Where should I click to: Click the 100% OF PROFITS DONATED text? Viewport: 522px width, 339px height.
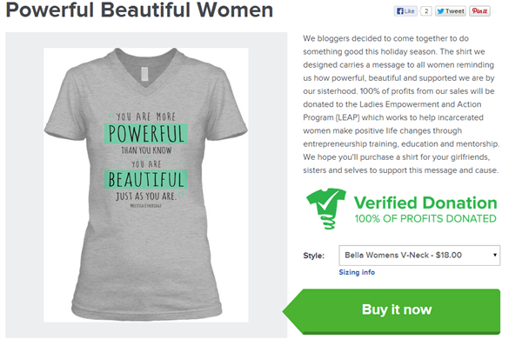coord(425,218)
